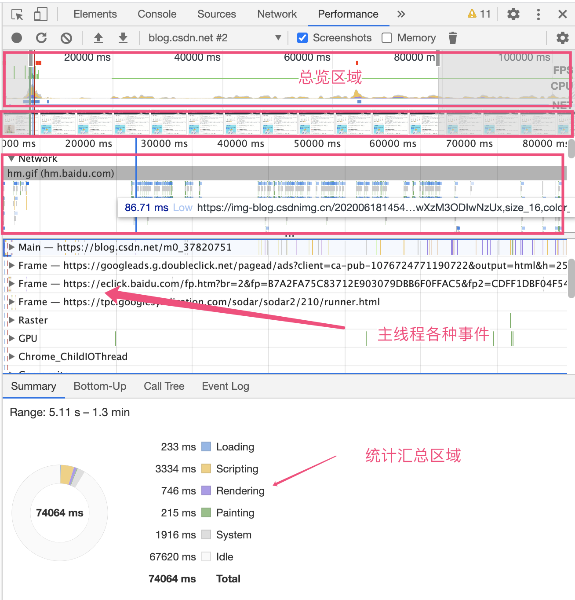Viewport: 575px width, 600px height.
Task: Open capture settings gear in Performance panel
Action: tap(563, 38)
